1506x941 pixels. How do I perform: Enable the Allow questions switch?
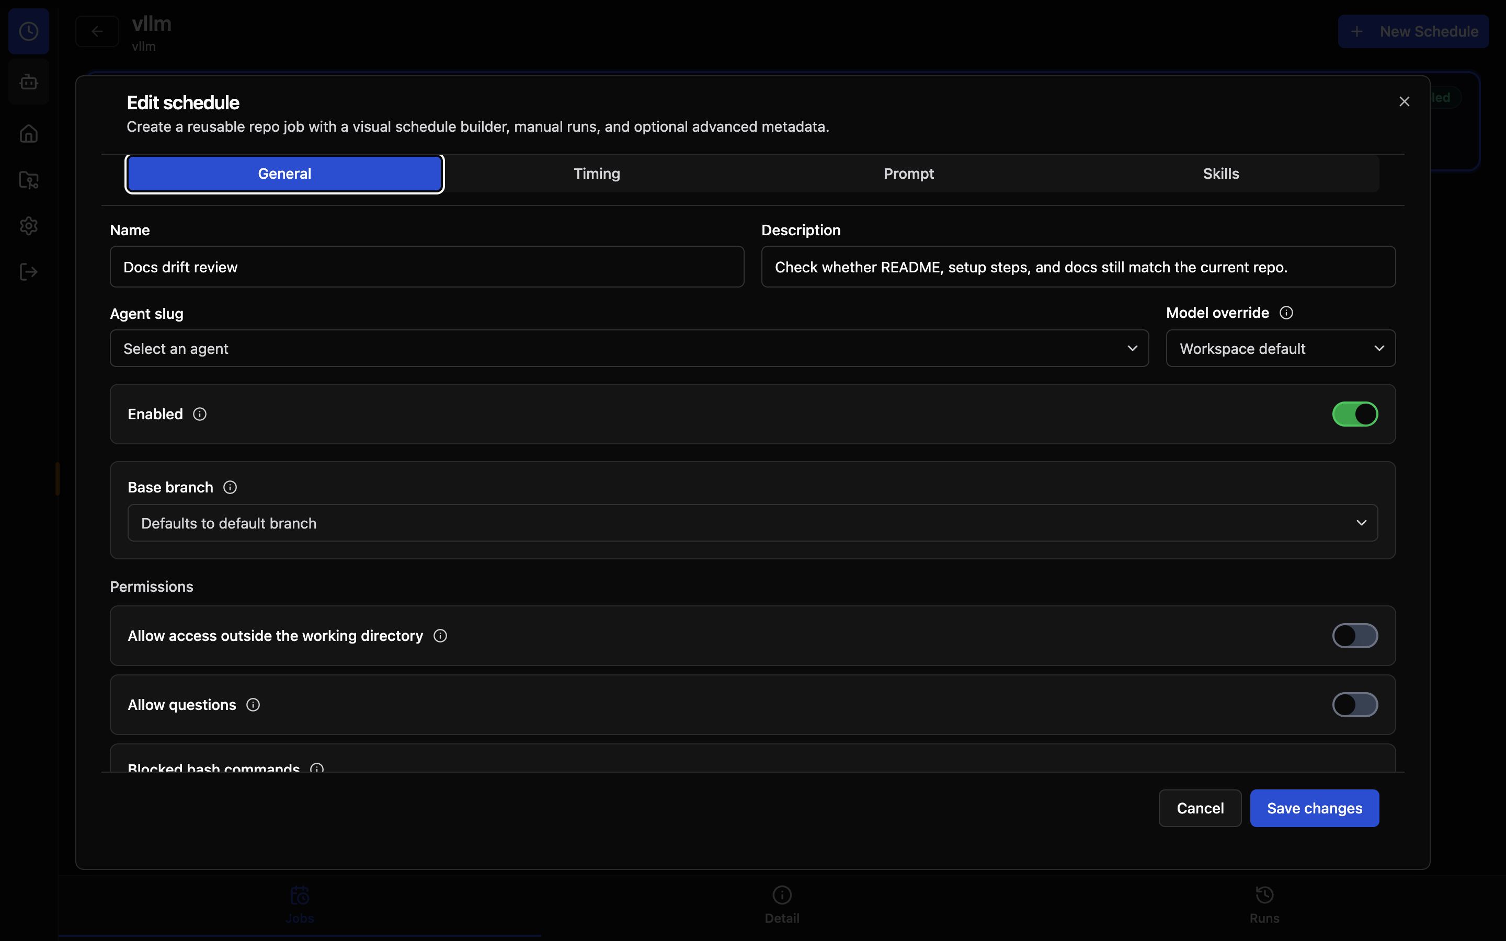(1355, 705)
